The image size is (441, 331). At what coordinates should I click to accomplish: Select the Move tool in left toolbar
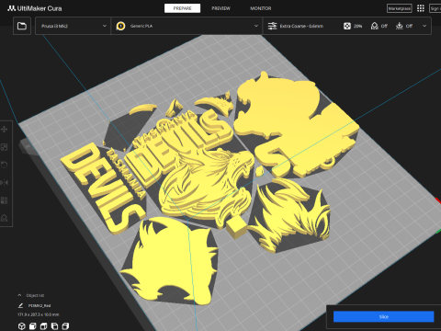tap(5, 130)
